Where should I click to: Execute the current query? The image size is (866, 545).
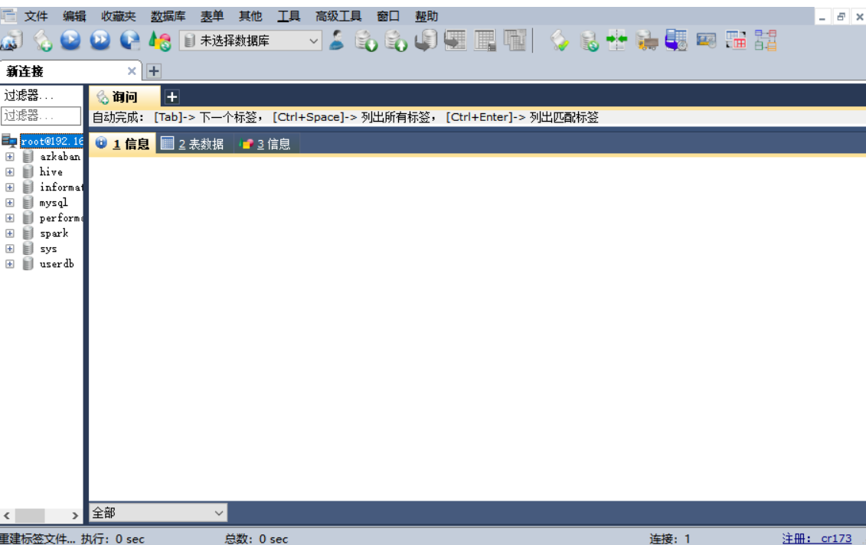pos(70,41)
